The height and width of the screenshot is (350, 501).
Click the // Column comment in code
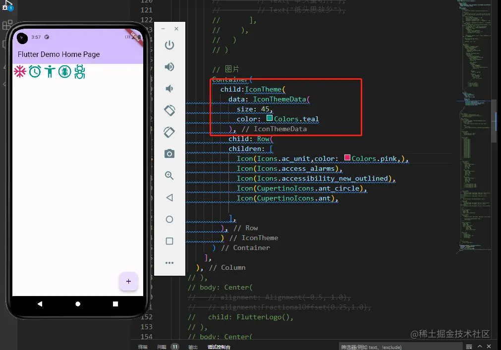(x=227, y=267)
